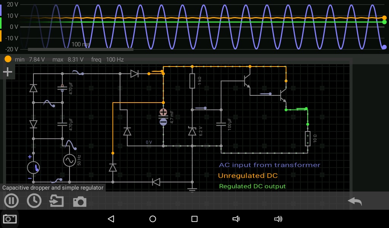Select the ground symbol

tap(192, 190)
